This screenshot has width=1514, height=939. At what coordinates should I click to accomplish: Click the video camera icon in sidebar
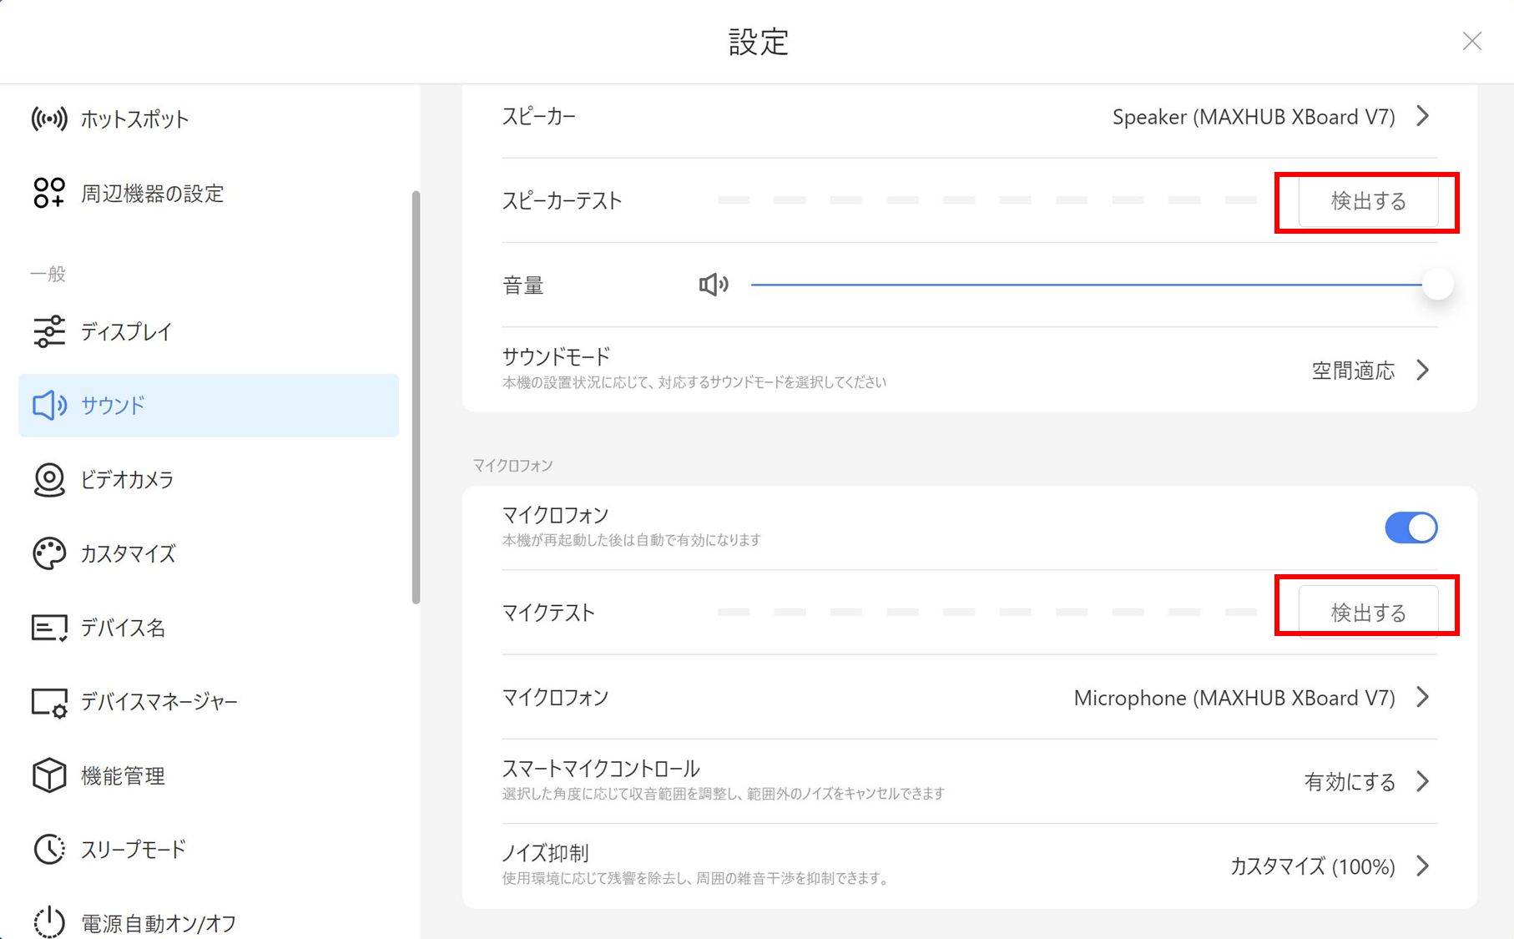(49, 479)
